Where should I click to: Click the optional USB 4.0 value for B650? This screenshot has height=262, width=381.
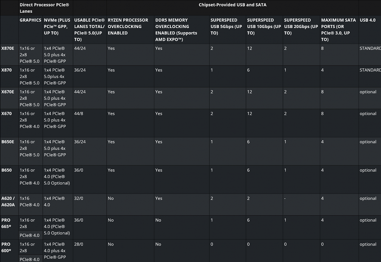click(x=368, y=170)
